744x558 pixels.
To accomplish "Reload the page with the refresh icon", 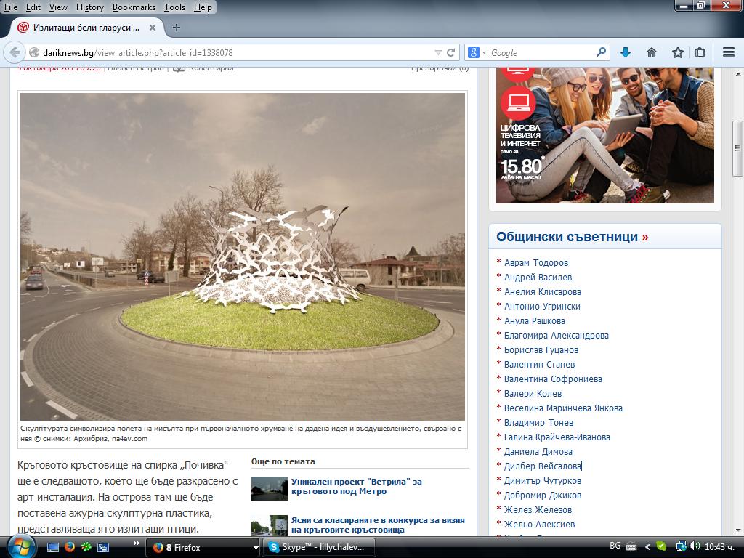I will click(x=450, y=52).
